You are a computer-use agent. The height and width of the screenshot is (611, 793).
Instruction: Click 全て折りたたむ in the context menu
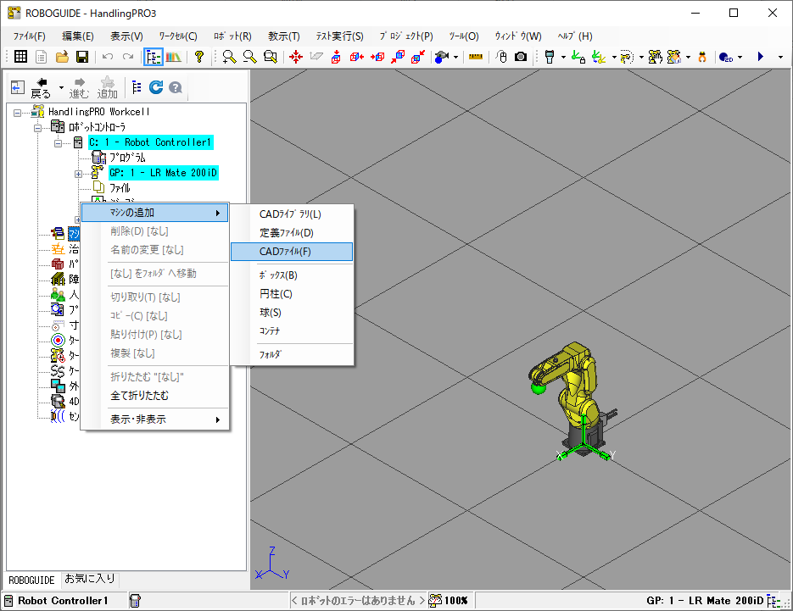point(140,396)
